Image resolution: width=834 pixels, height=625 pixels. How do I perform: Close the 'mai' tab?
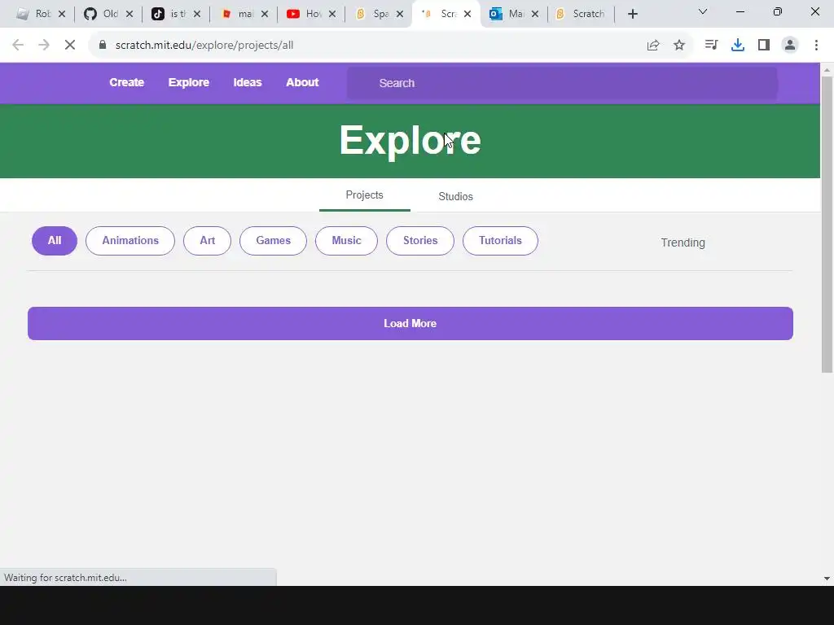pyautogui.click(x=265, y=15)
